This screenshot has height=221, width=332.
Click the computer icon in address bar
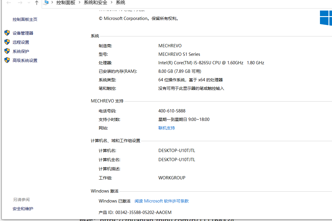[x=46, y=3]
